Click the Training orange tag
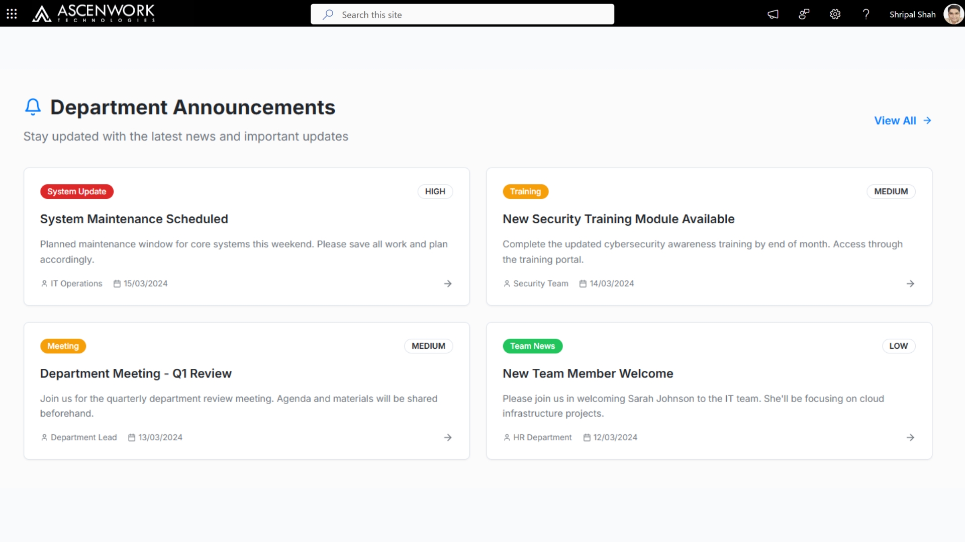The height and width of the screenshot is (542, 965). pyautogui.click(x=525, y=191)
